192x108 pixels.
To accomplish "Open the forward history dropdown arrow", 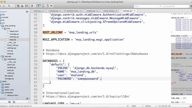I will click(6, 6).
